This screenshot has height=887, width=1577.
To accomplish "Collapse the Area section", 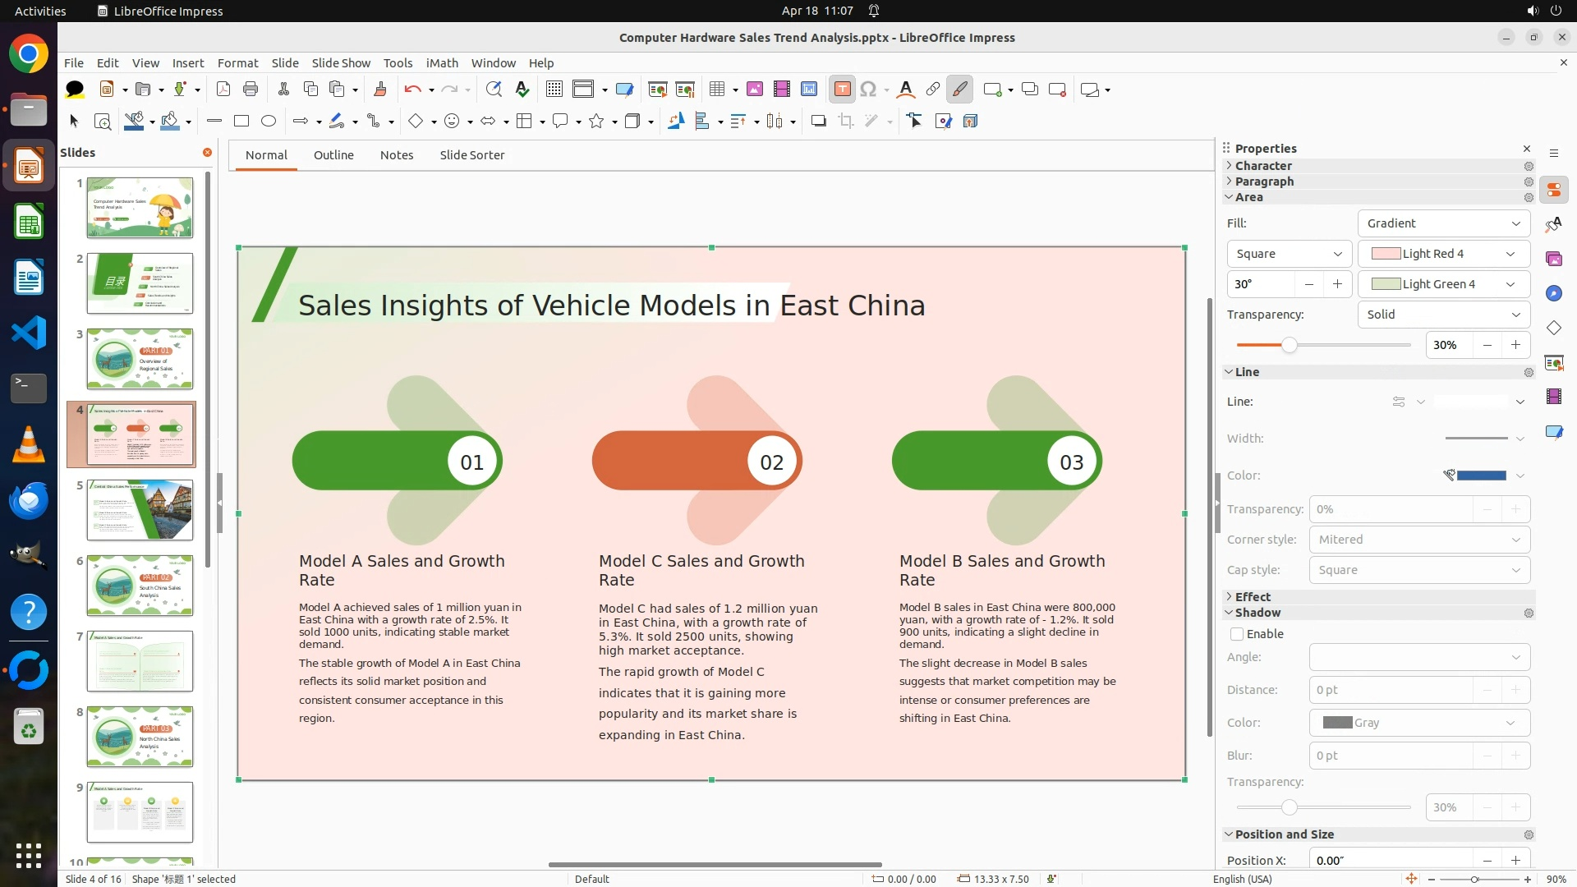I will [1248, 197].
